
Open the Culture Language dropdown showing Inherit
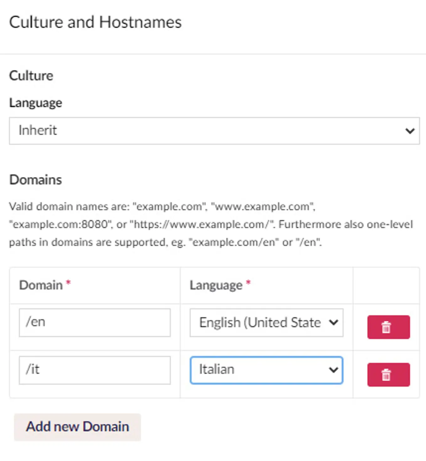pos(215,131)
